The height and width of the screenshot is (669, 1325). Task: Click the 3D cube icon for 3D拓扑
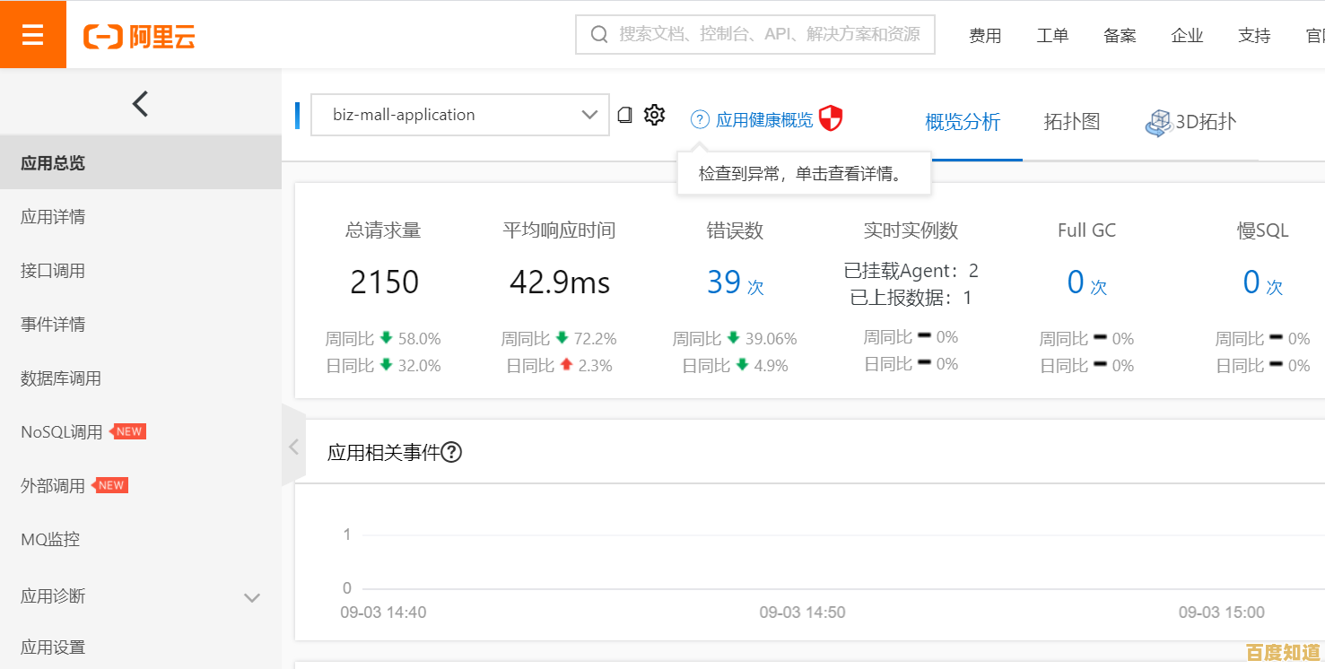tap(1157, 121)
